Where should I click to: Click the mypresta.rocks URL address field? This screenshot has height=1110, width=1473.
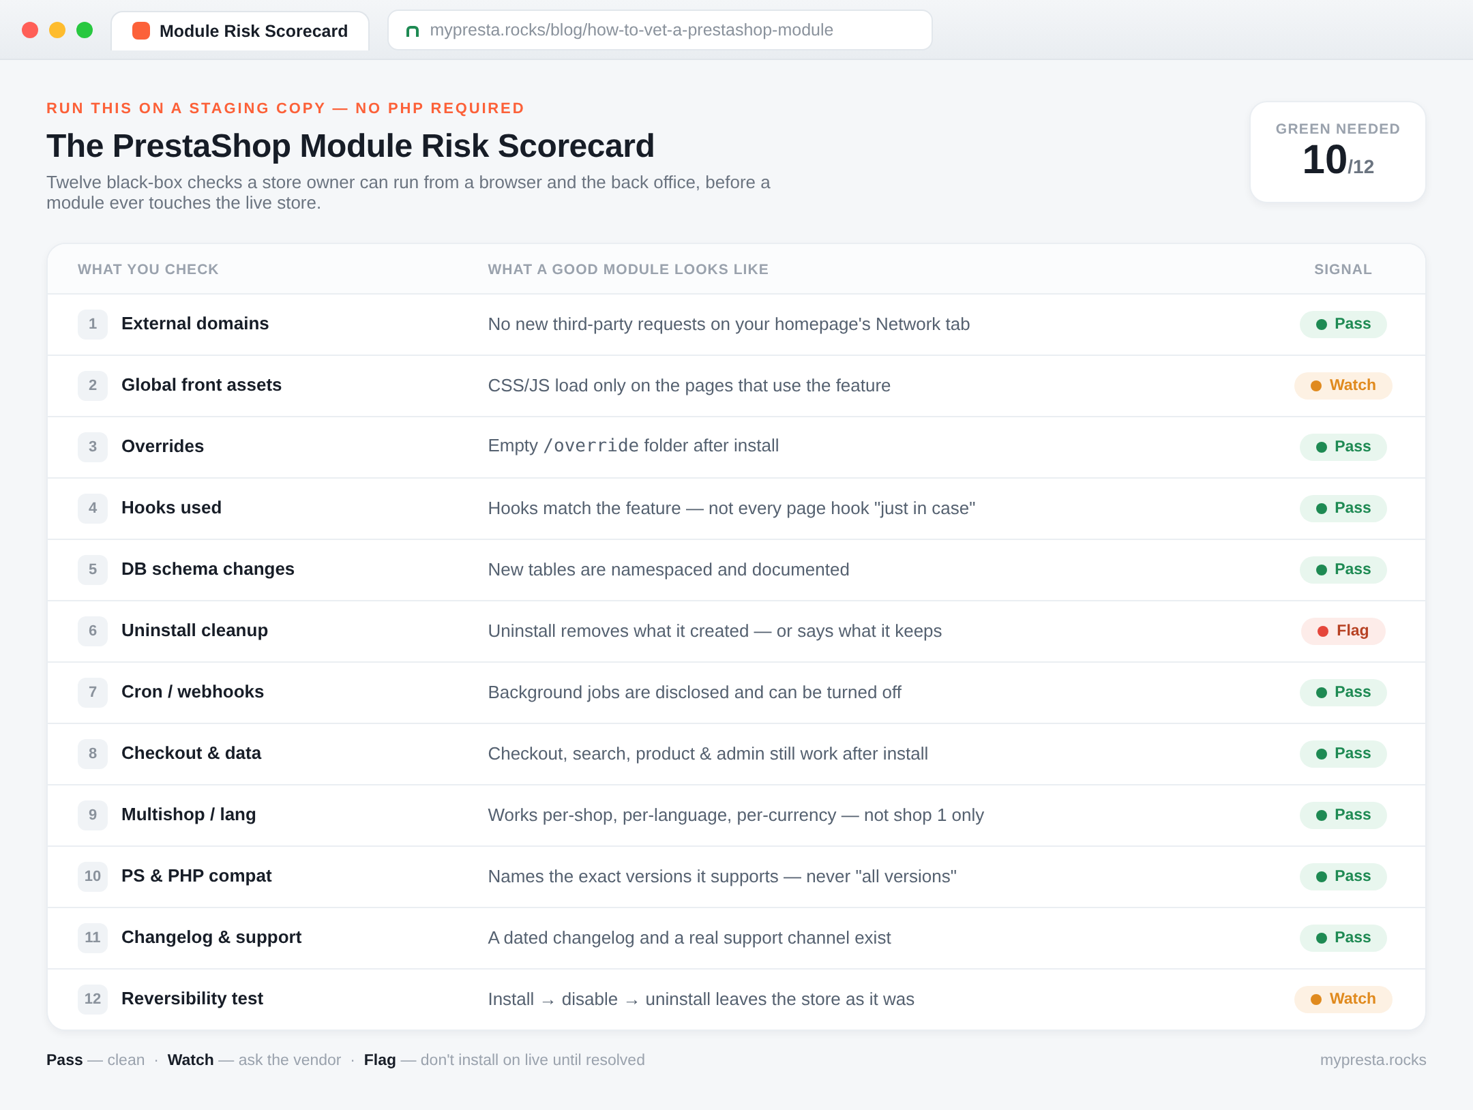[659, 30]
